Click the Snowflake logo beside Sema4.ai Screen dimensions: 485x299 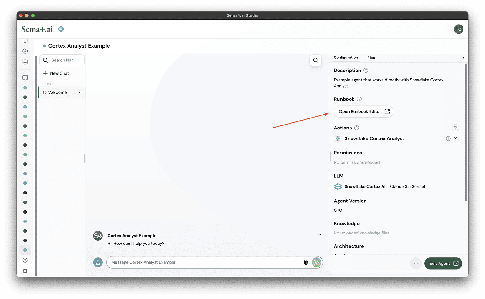[61, 29]
